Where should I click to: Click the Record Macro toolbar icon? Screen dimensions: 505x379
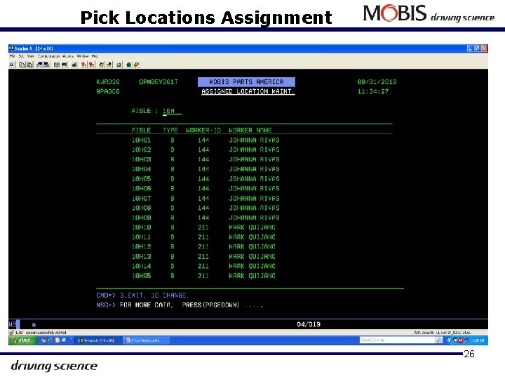83,65
